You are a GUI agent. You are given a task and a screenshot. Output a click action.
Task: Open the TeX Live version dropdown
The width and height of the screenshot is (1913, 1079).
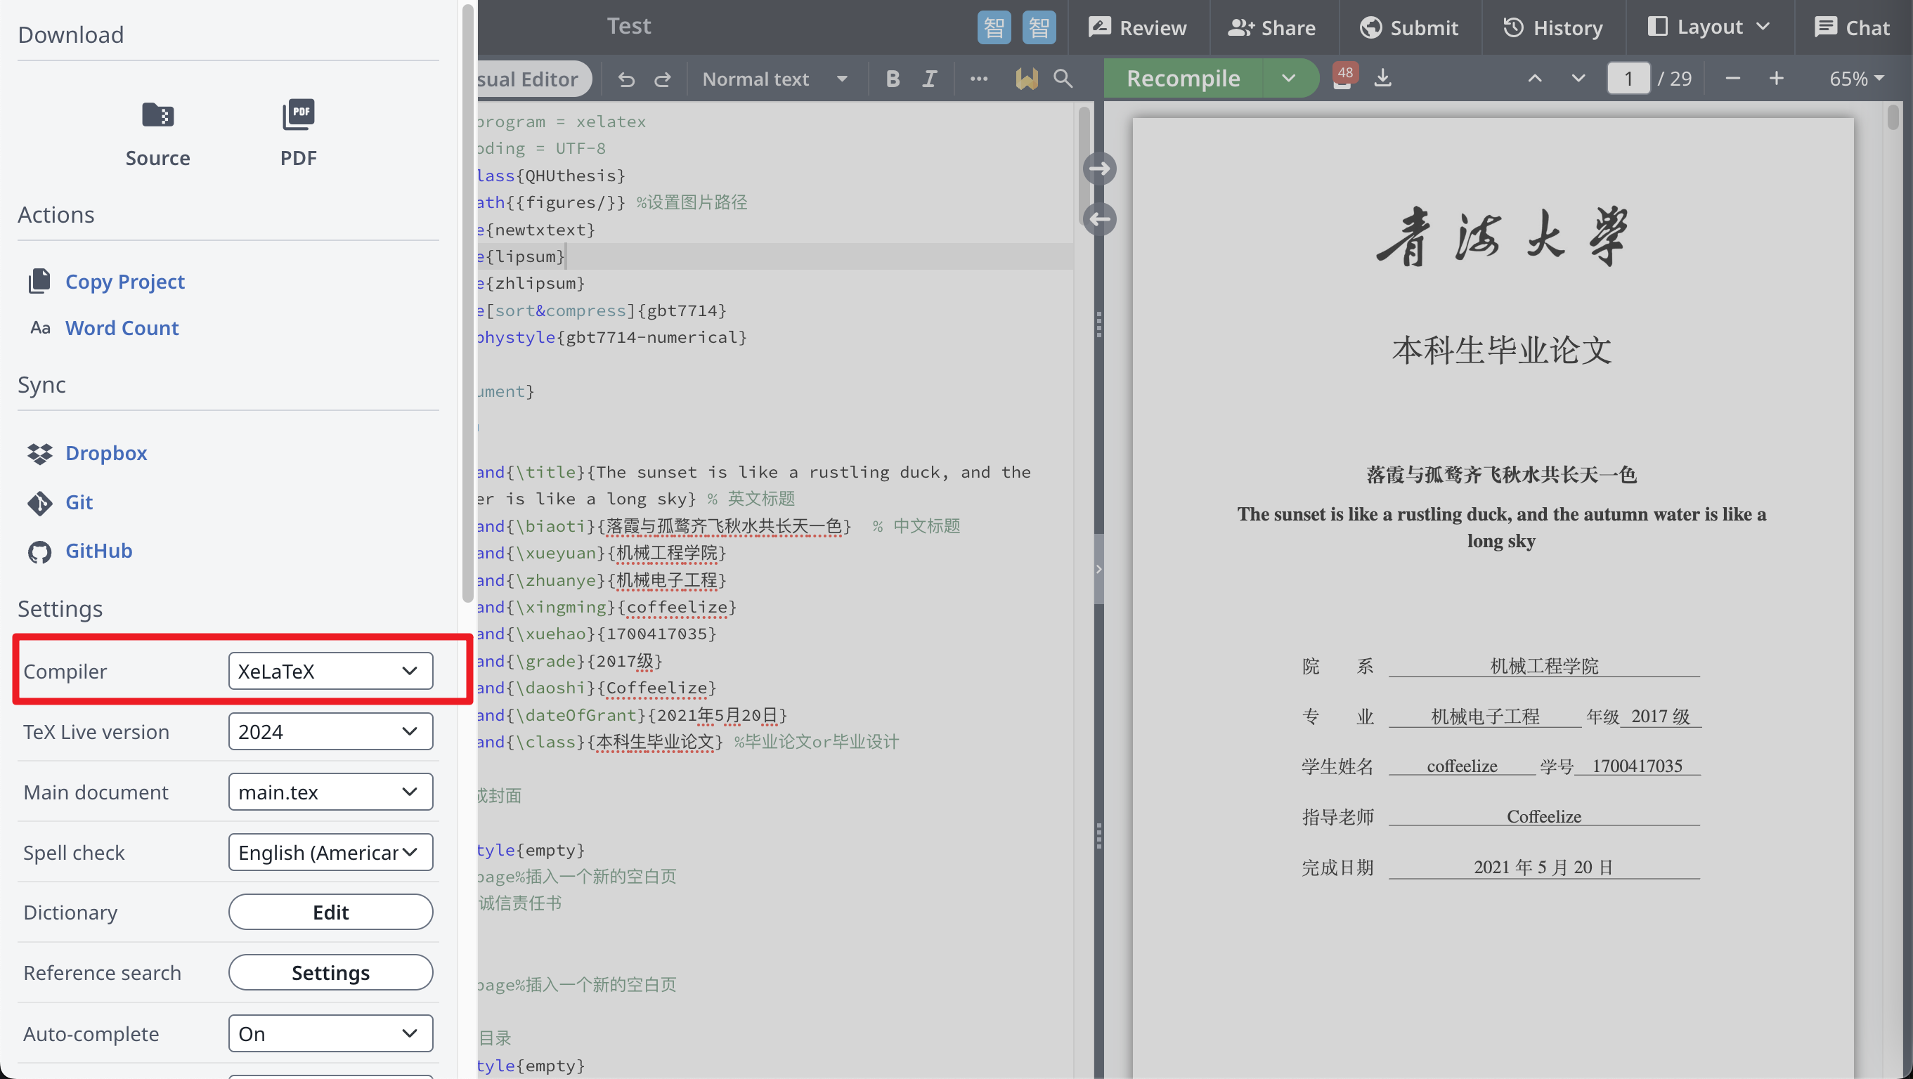click(x=330, y=732)
